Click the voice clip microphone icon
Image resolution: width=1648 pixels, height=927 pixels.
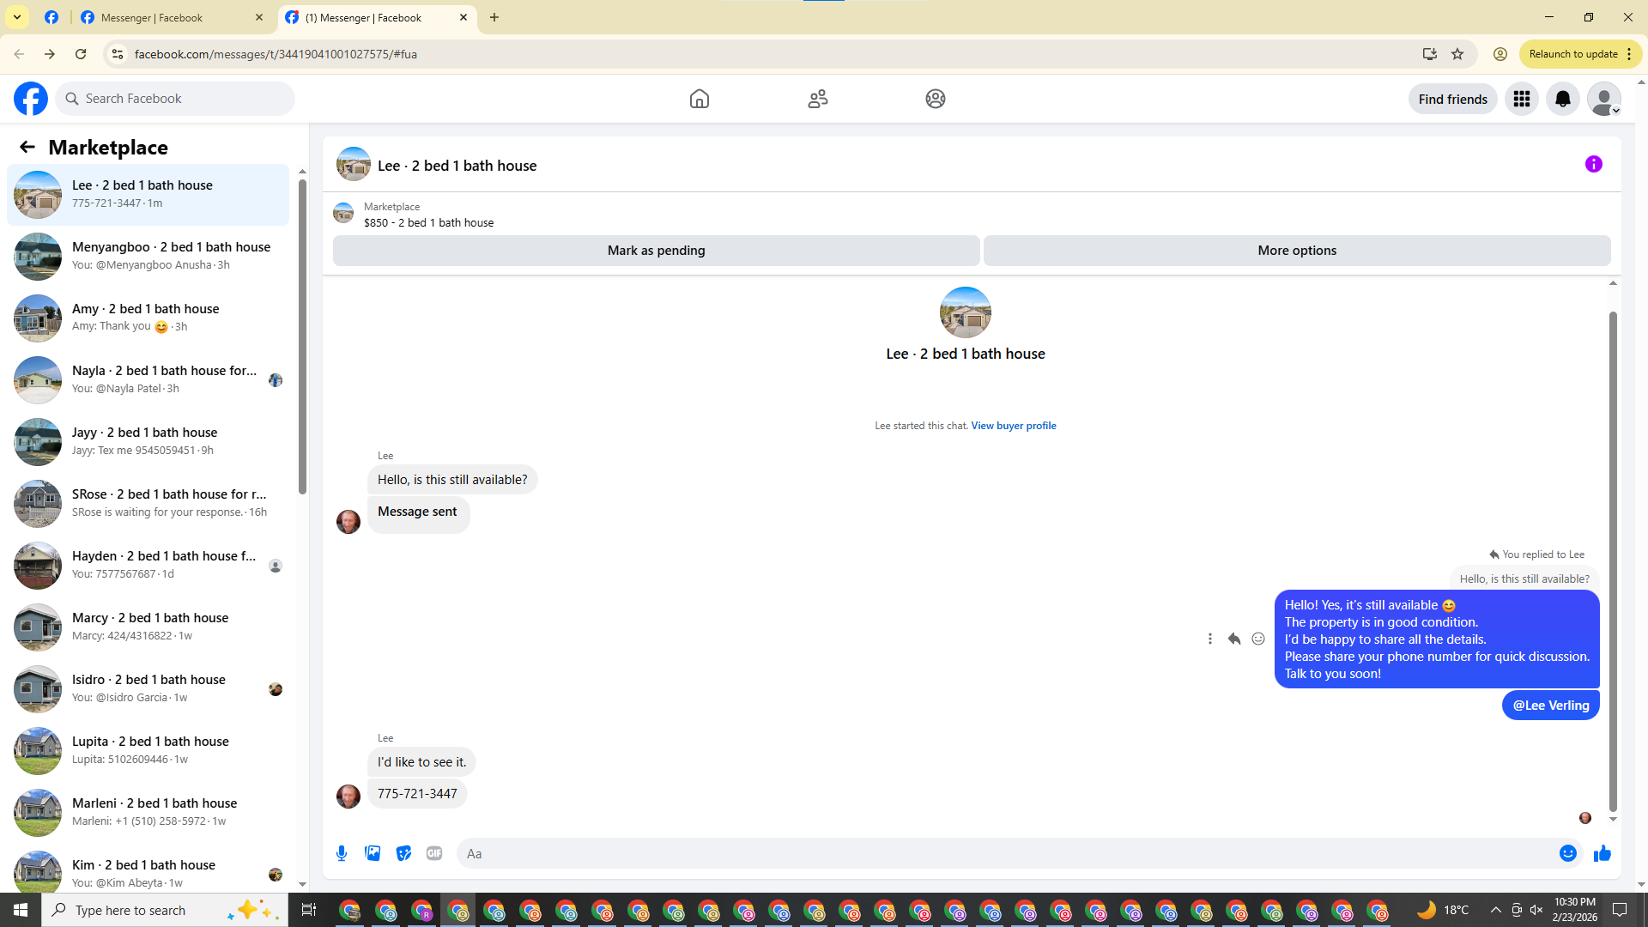tap(342, 853)
